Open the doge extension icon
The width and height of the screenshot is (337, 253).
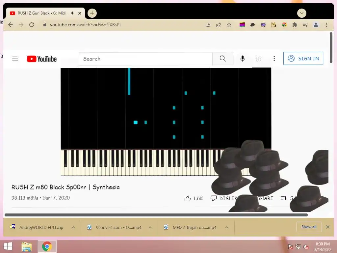tap(273, 25)
